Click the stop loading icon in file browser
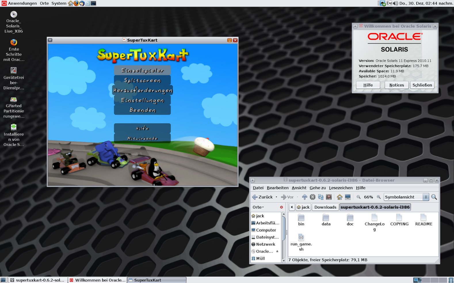 pos(313,197)
